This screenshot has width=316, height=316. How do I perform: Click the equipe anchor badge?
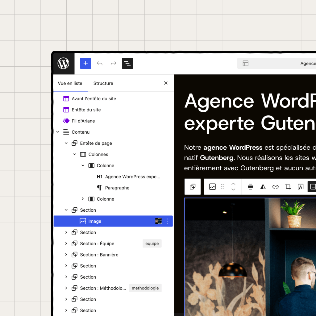pos(152,243)
